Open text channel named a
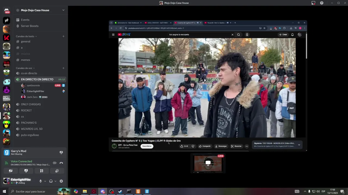The height and width of the screenshot is (195, 348). pos(41,48)
